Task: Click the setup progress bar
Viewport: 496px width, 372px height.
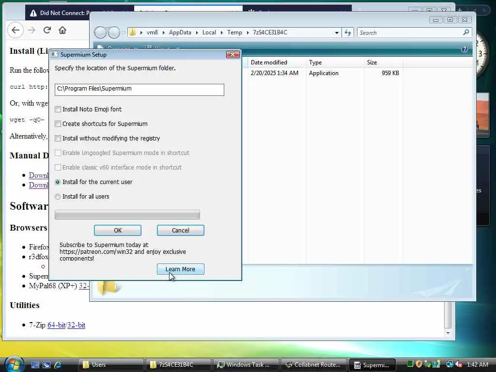Action: [127, 215]
